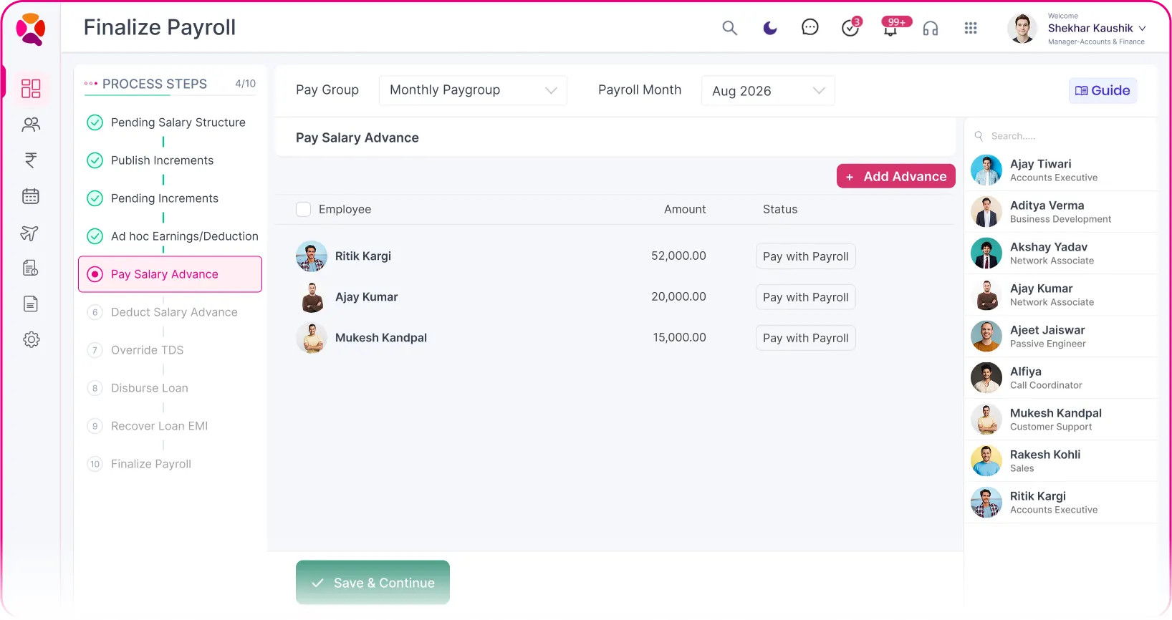
Task: Toggle the select-all Employee checkbox
Action: tap(304, 209)
